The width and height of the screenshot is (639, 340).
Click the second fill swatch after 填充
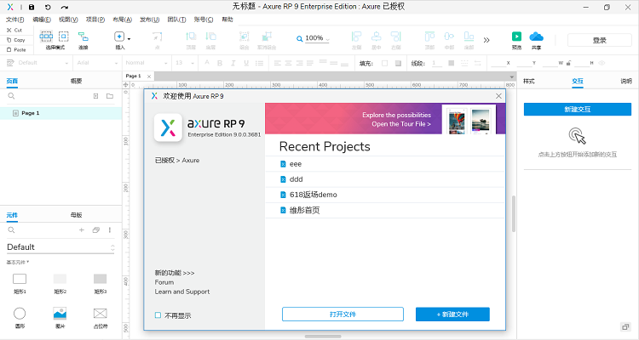point(398,63)
